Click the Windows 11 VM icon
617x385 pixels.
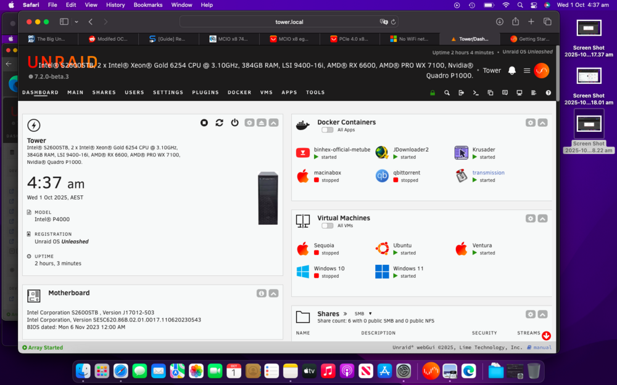[x=382, y=272]
